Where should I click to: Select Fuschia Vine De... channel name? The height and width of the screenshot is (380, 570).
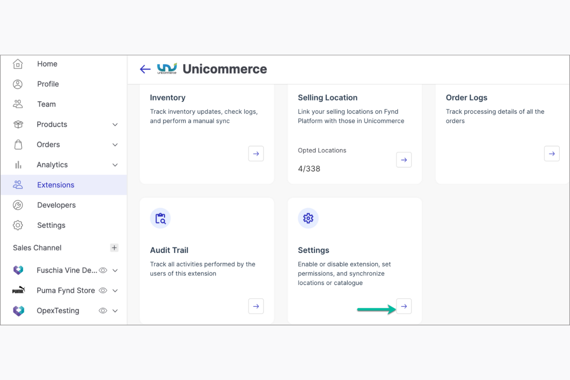(67, 270)
